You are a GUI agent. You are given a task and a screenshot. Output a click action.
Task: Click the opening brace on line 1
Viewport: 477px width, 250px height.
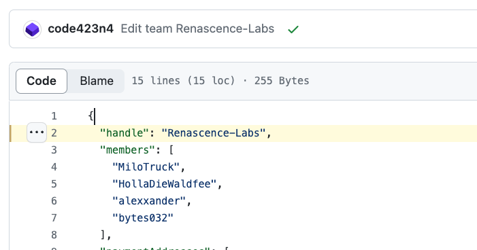(x=91, y=116)
